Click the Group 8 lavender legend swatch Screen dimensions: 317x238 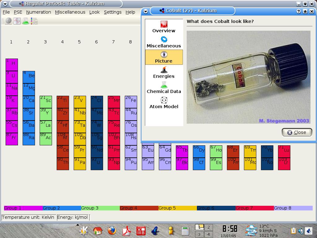click(293, 208)
